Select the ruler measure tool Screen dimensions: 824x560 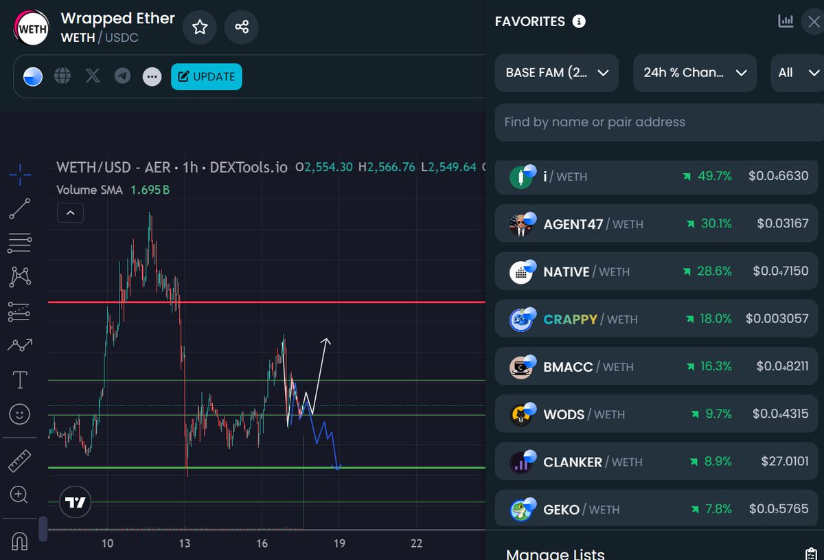coord(20,460)
